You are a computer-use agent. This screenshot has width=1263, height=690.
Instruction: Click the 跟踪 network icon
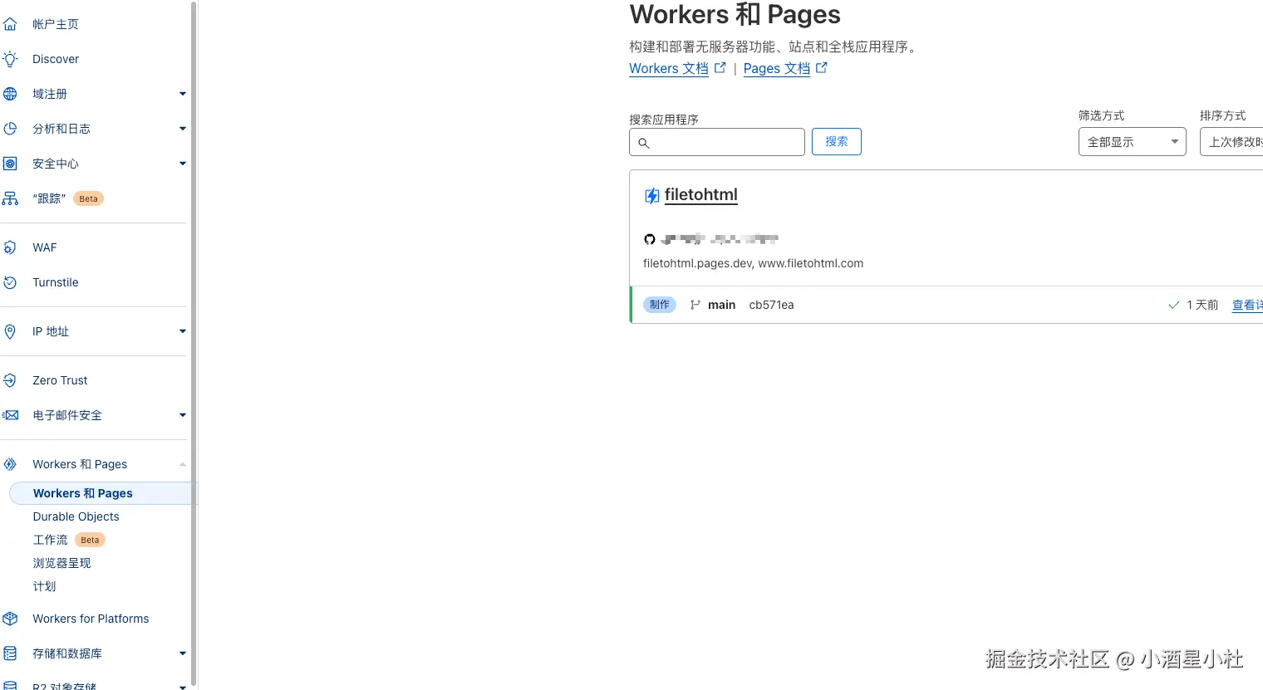(10, 198)
